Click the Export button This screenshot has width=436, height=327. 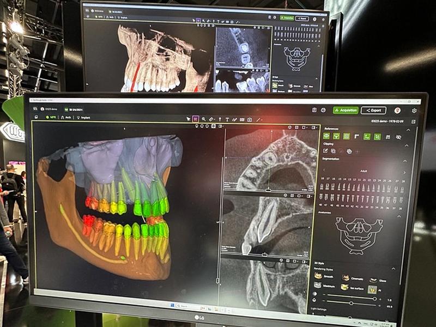tap(373, 110)
